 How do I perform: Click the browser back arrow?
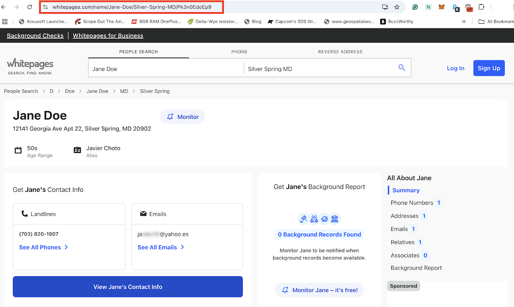[x=3, y=7]
